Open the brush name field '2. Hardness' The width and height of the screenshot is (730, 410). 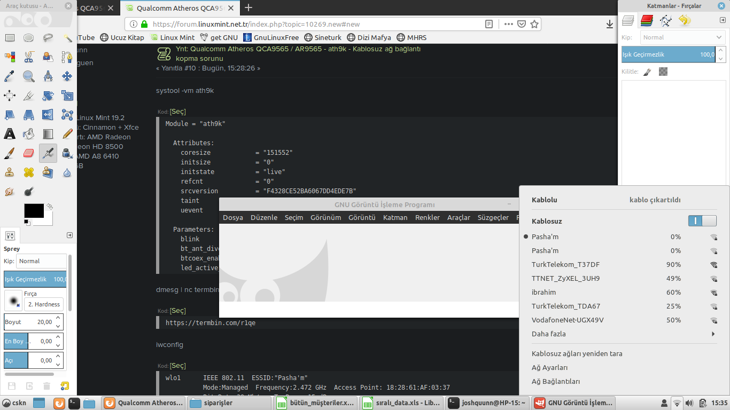tap(44, 304)
